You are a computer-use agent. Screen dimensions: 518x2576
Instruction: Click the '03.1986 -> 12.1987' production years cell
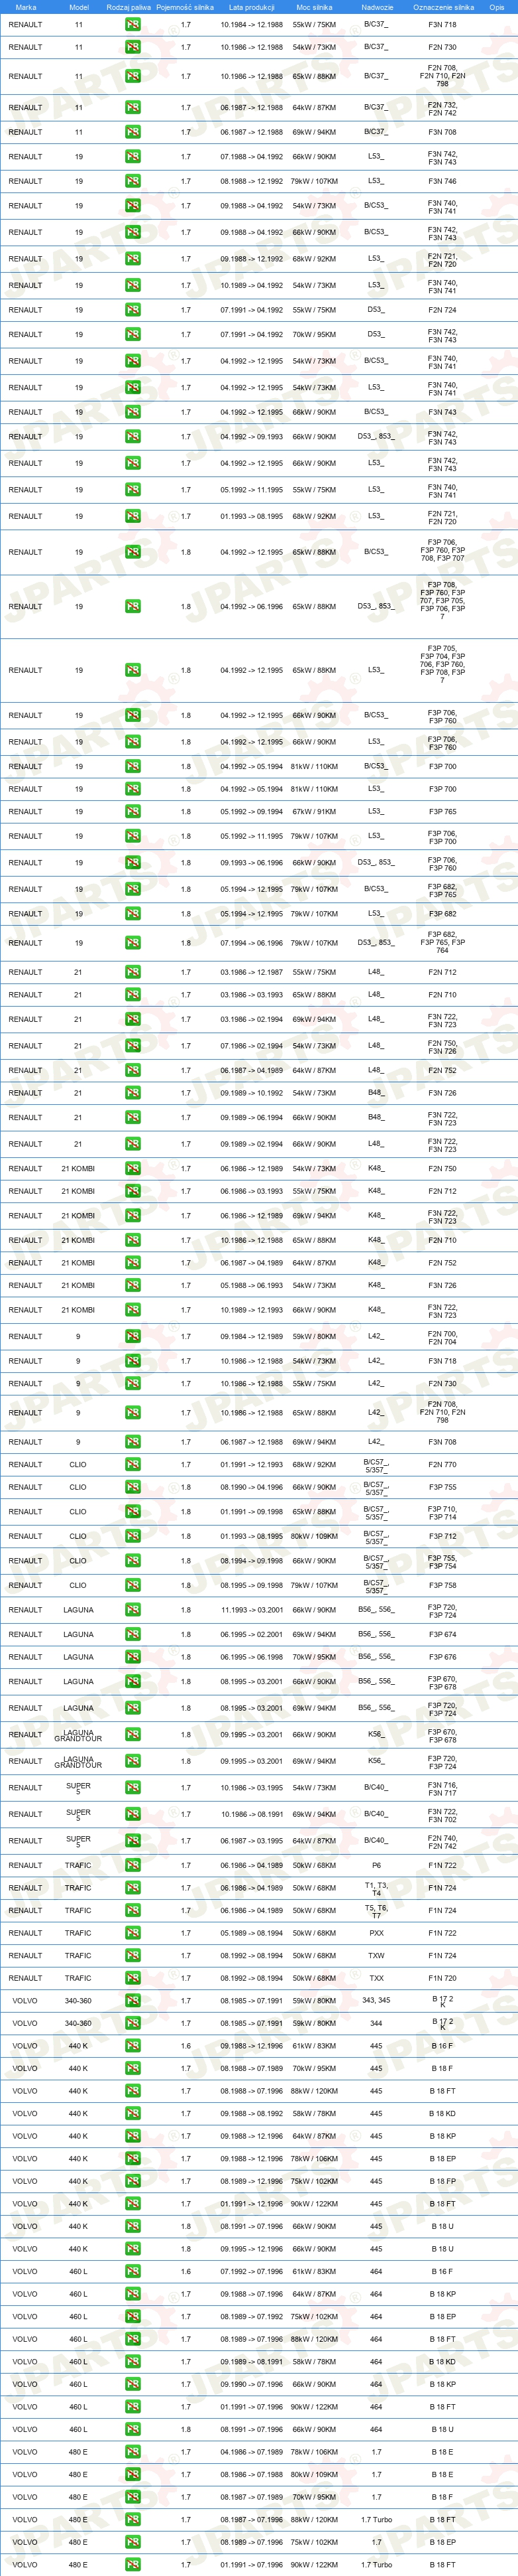[252, 972]
